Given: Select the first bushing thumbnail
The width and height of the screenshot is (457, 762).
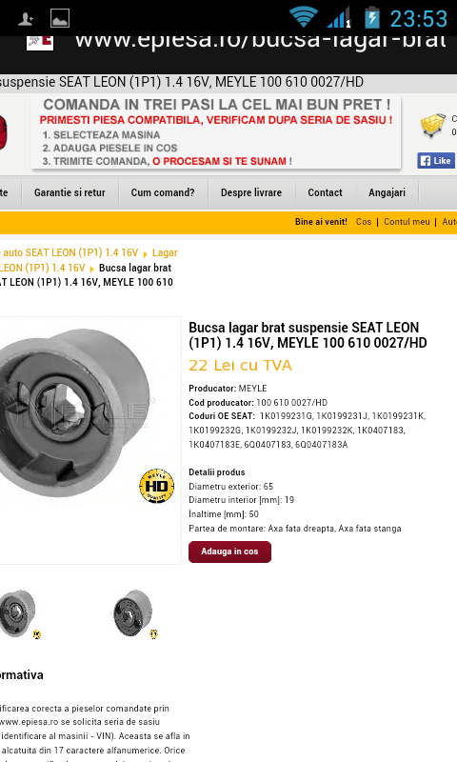Looking at the screenshot, I should (x=19, y=613).
